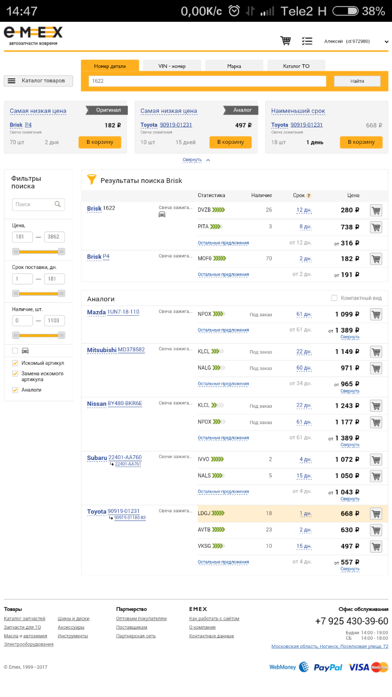Image resolution: width=392 pixels, height=697 pixels.
Task: Focus the filter Поиск input
Action: (38, 204)
